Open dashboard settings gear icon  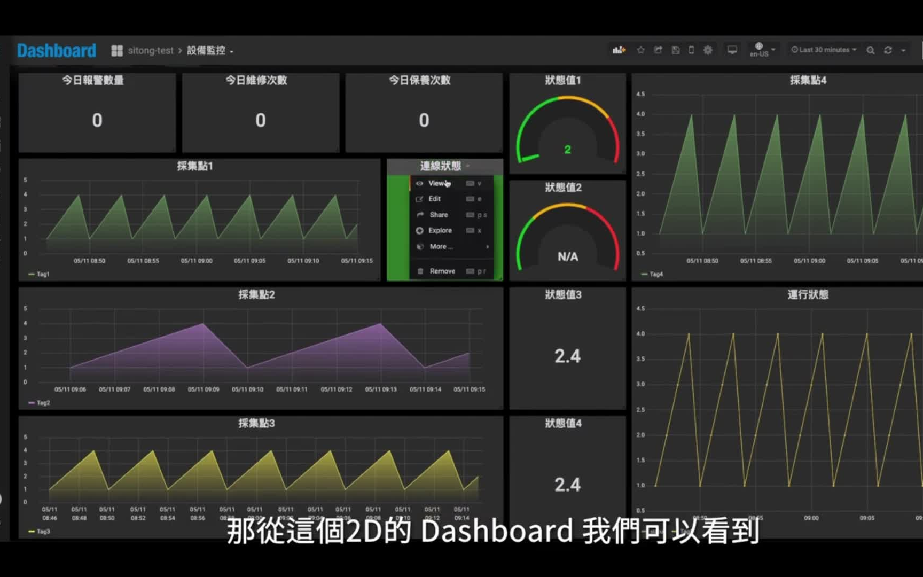[707, 50]
